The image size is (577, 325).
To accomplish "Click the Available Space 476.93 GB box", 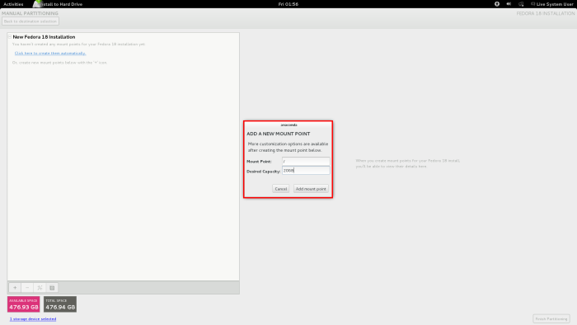I will pos(24,304).
